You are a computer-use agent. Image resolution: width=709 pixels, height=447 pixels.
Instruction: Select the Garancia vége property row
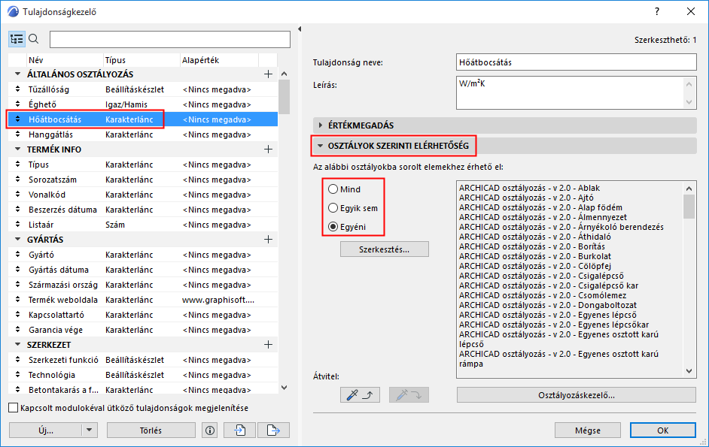143,330
